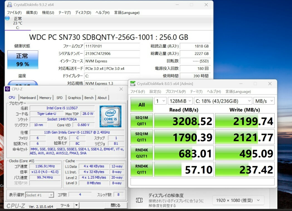Open ファイル(F) menu in CrystalDiskMark

[x=138, y=91]
